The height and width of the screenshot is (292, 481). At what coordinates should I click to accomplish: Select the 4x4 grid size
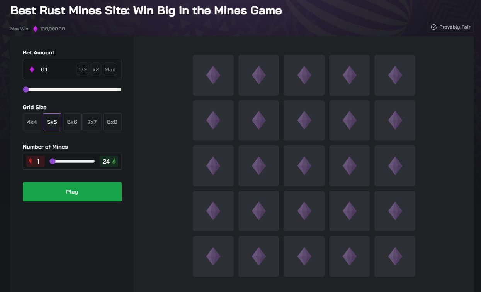point(32,122)
